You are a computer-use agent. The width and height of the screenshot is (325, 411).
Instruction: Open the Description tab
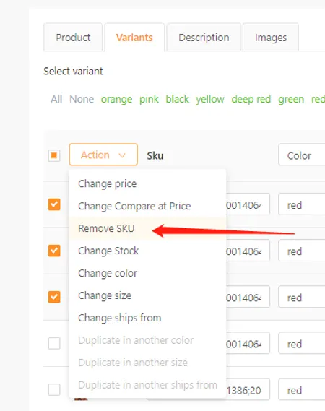(204, 38)
